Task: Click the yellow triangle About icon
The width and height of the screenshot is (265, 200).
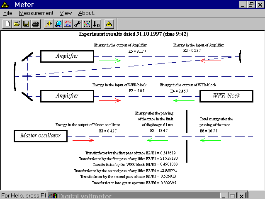Action: pyautogui.click(x=109, y=24)
